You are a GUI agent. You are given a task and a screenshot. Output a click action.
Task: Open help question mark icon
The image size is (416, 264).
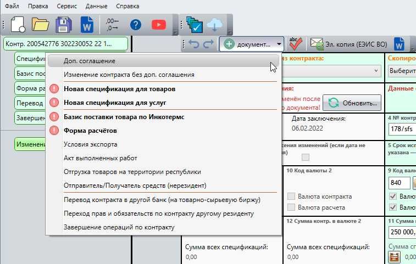tap(136, 25)
